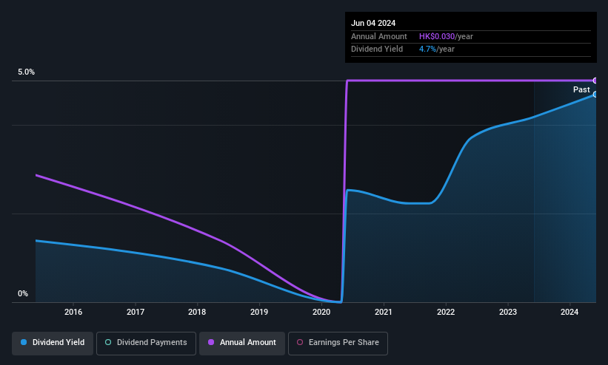Toggle the Dividend Payments series

pos(146,343)
